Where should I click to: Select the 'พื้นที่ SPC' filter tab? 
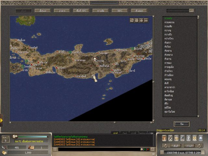click(81, 11)
